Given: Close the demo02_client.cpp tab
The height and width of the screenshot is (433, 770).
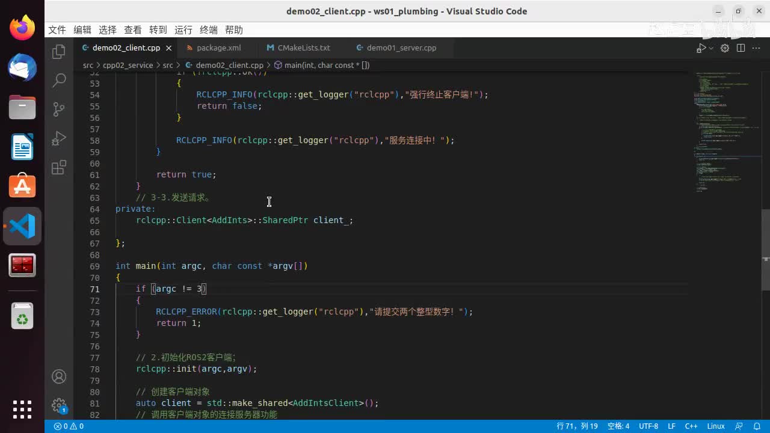Looking at the screenshot, I should (168, 48).
